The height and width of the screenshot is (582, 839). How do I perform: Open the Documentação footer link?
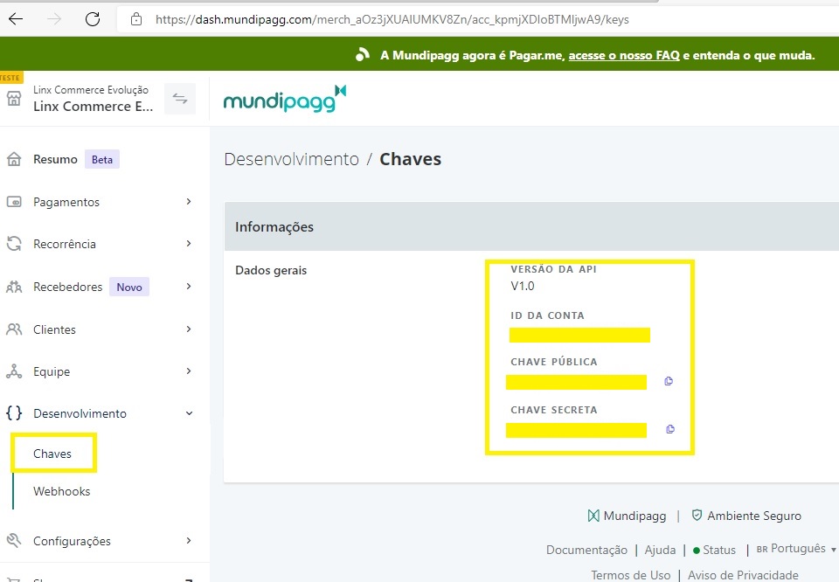[586, 550]
